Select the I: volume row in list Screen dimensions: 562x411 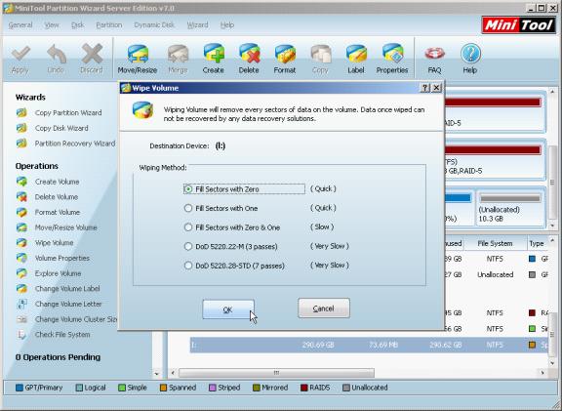369,345
